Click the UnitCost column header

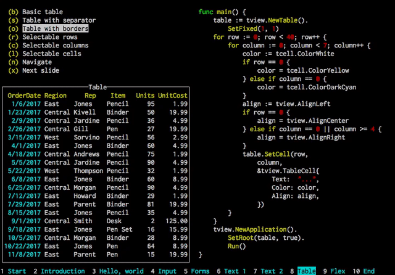[x=172, y=96]
